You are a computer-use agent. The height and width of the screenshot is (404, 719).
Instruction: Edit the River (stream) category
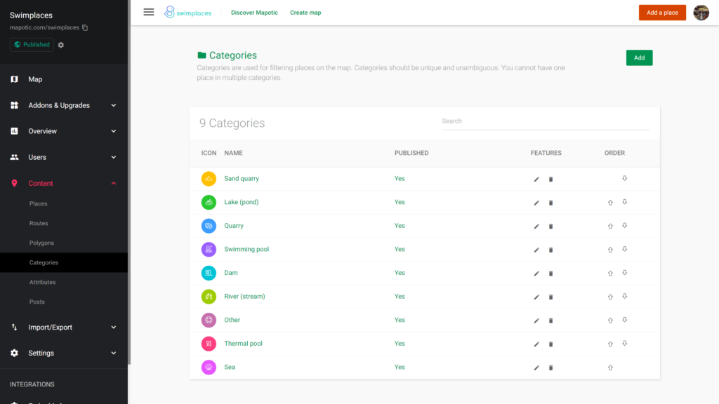click(x=536, y=297)
